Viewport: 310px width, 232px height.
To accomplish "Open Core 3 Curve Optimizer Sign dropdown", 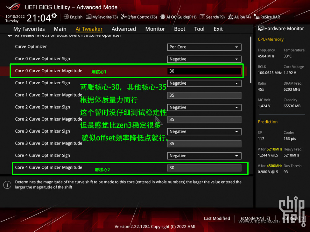I will (204, 132).
